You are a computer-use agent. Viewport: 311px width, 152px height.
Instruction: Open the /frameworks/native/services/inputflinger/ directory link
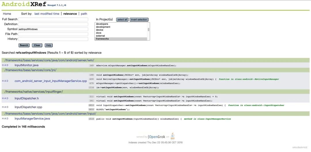pos(34,92)
